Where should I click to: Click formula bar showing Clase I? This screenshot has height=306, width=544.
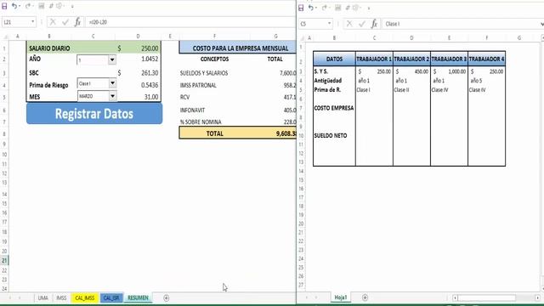tap(461, 24)
